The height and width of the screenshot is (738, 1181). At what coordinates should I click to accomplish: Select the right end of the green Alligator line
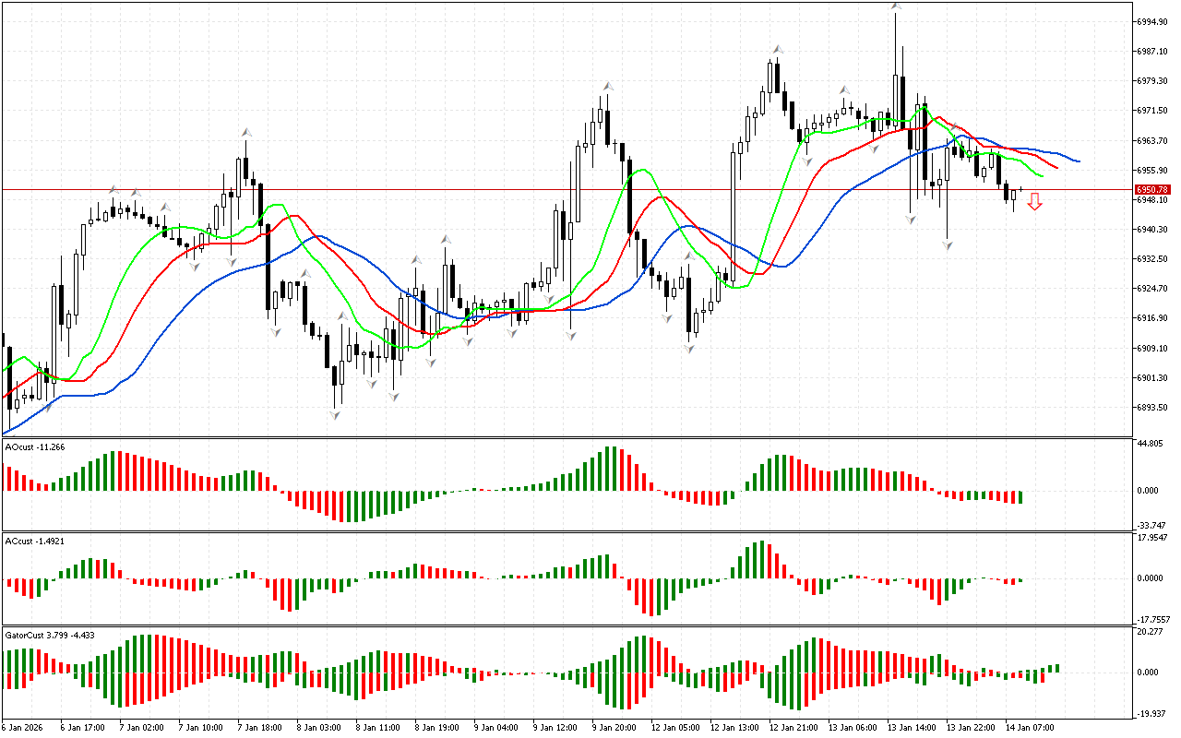point(1043,175)
